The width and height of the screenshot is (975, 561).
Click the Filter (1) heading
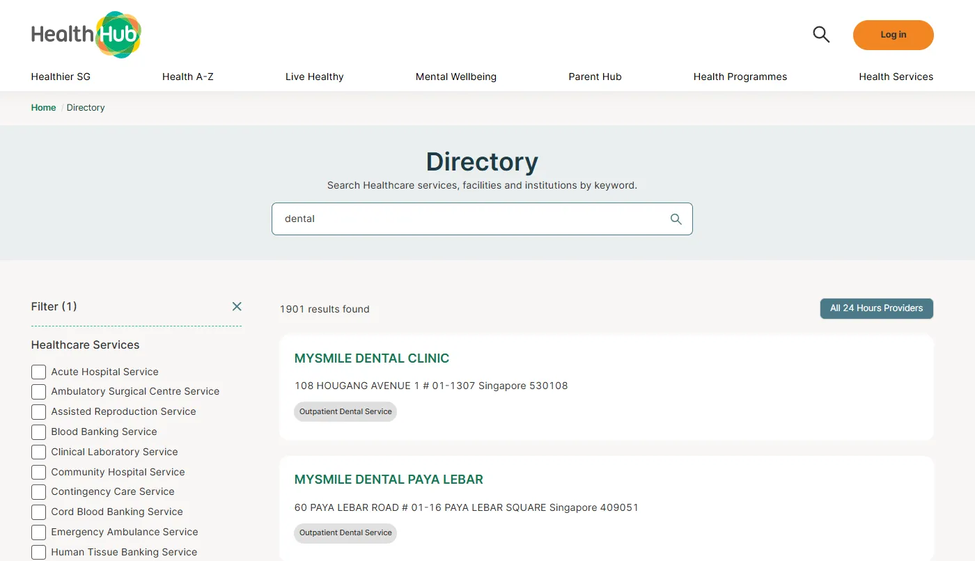pyautogui.click(x=54, y=306)
